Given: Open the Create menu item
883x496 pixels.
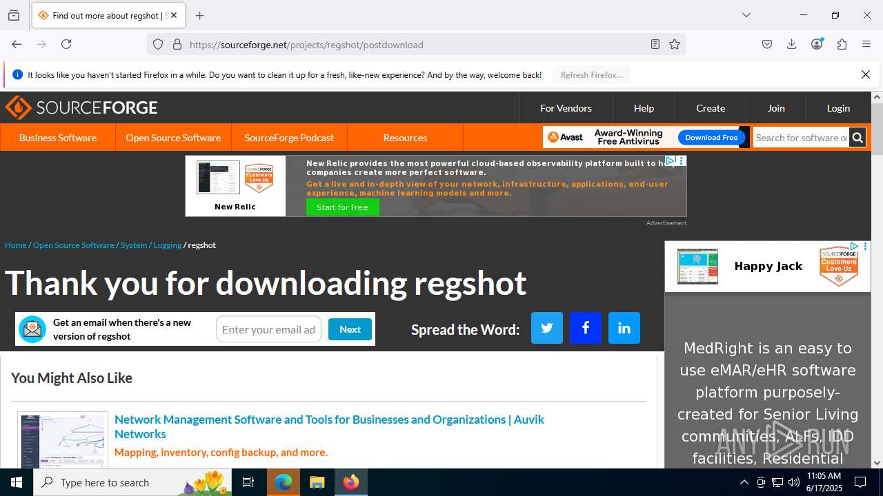Looking at the screenshot, I should 711,108.
